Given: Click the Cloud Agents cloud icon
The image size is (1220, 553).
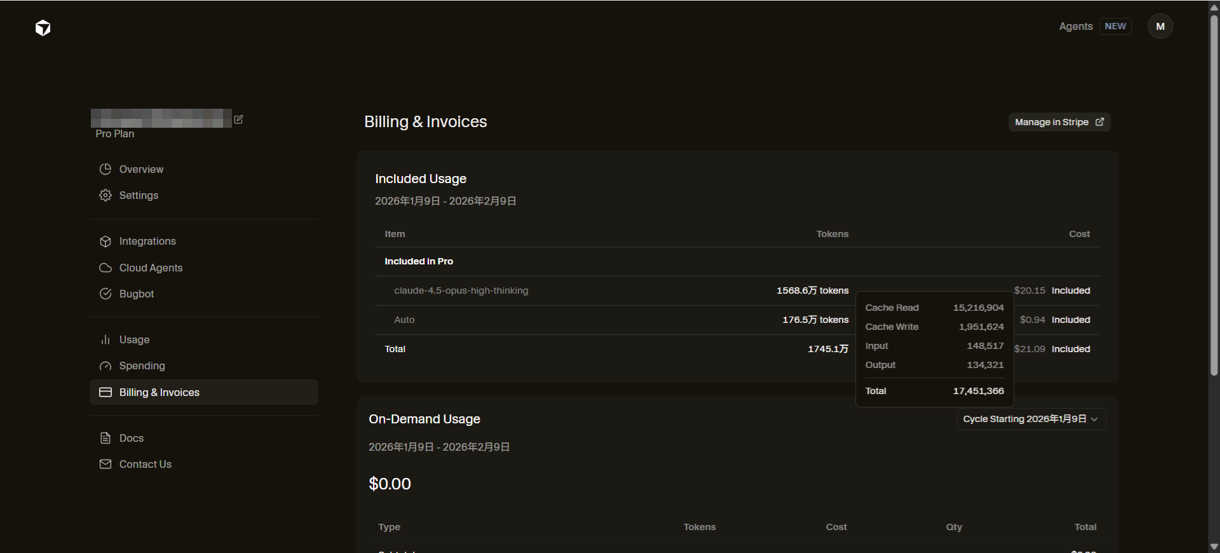Looking at the screenshot, I should (x=105, y=268).
